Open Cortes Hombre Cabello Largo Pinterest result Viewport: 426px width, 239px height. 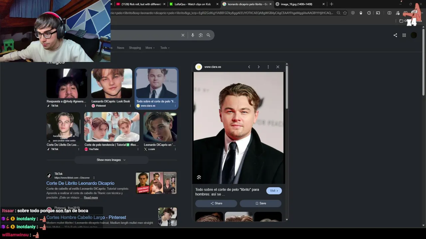tap(86, 217)
